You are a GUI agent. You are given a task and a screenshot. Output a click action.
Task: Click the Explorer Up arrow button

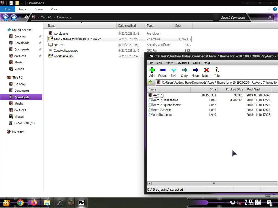tap(26, 17)
